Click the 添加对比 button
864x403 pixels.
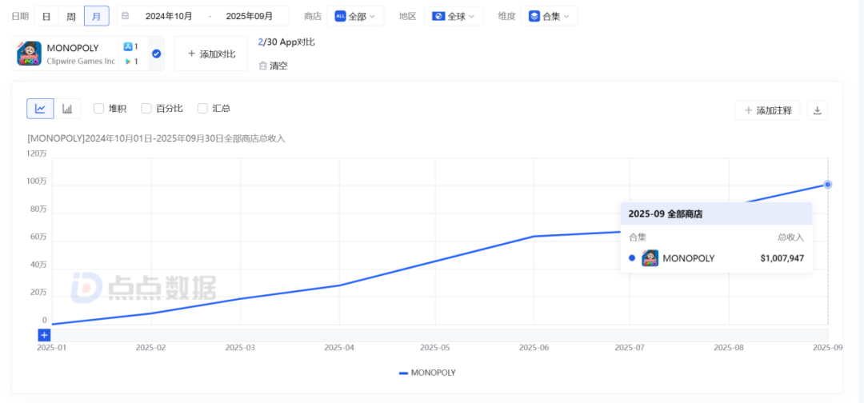coord(211,54)
